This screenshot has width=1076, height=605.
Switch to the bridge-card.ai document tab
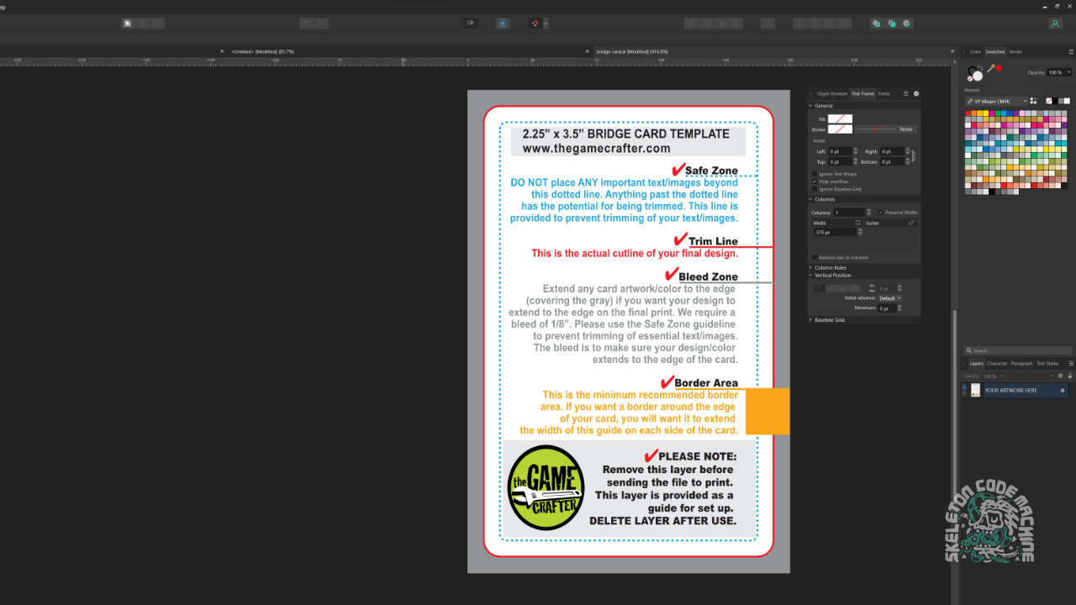[630, 50]
